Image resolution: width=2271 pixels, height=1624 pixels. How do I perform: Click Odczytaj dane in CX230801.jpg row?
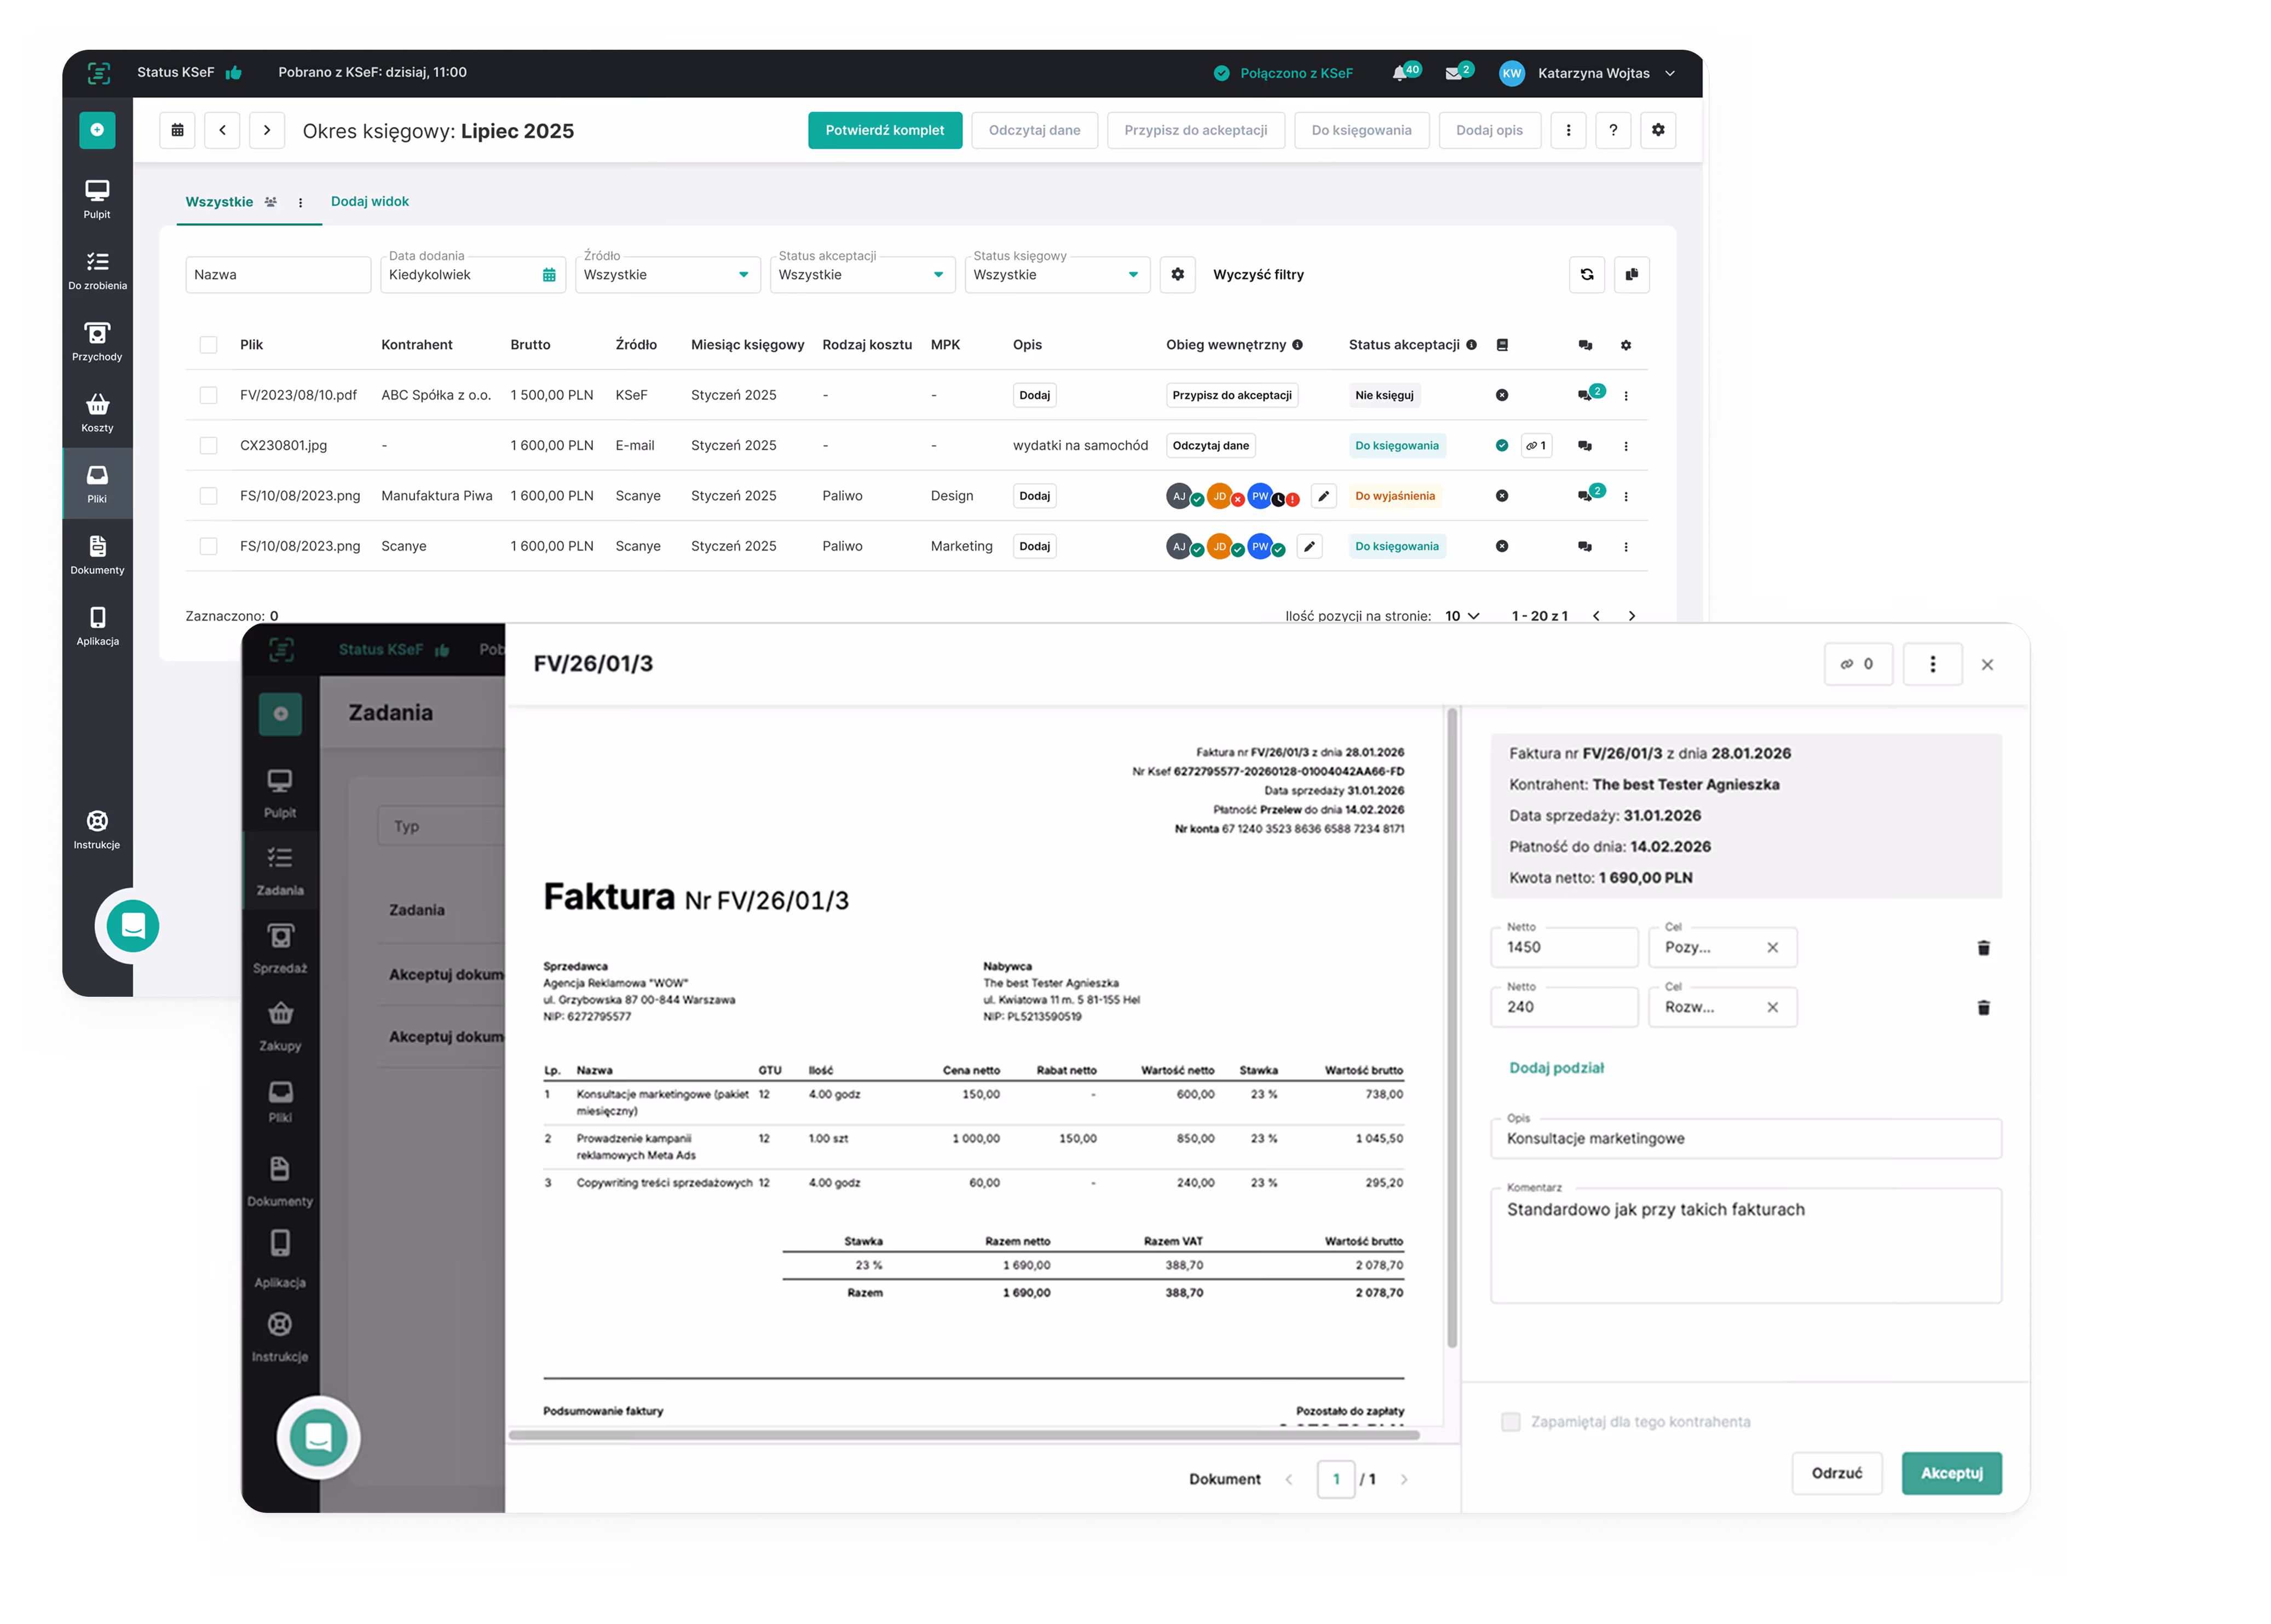[1210, 445]
